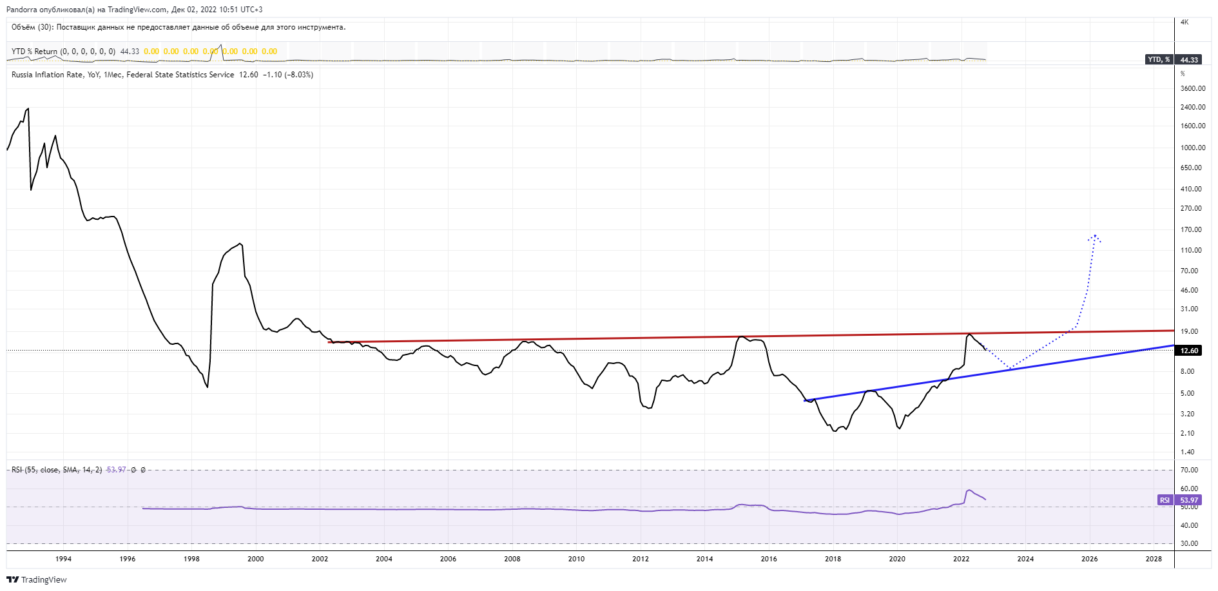The width and height of the screenshot is (1218, 591).
Task: Click the 1000.00 price scale label
Action: (x=1193, y=148)
